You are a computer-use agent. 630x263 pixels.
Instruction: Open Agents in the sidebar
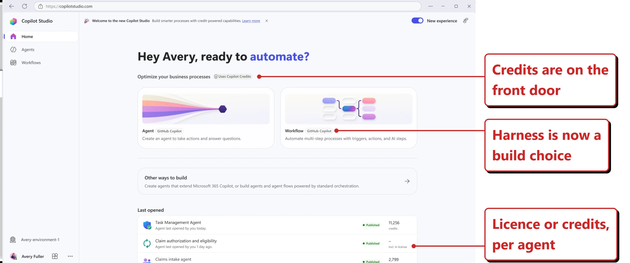pyautogui.click(x=42, y=50)
